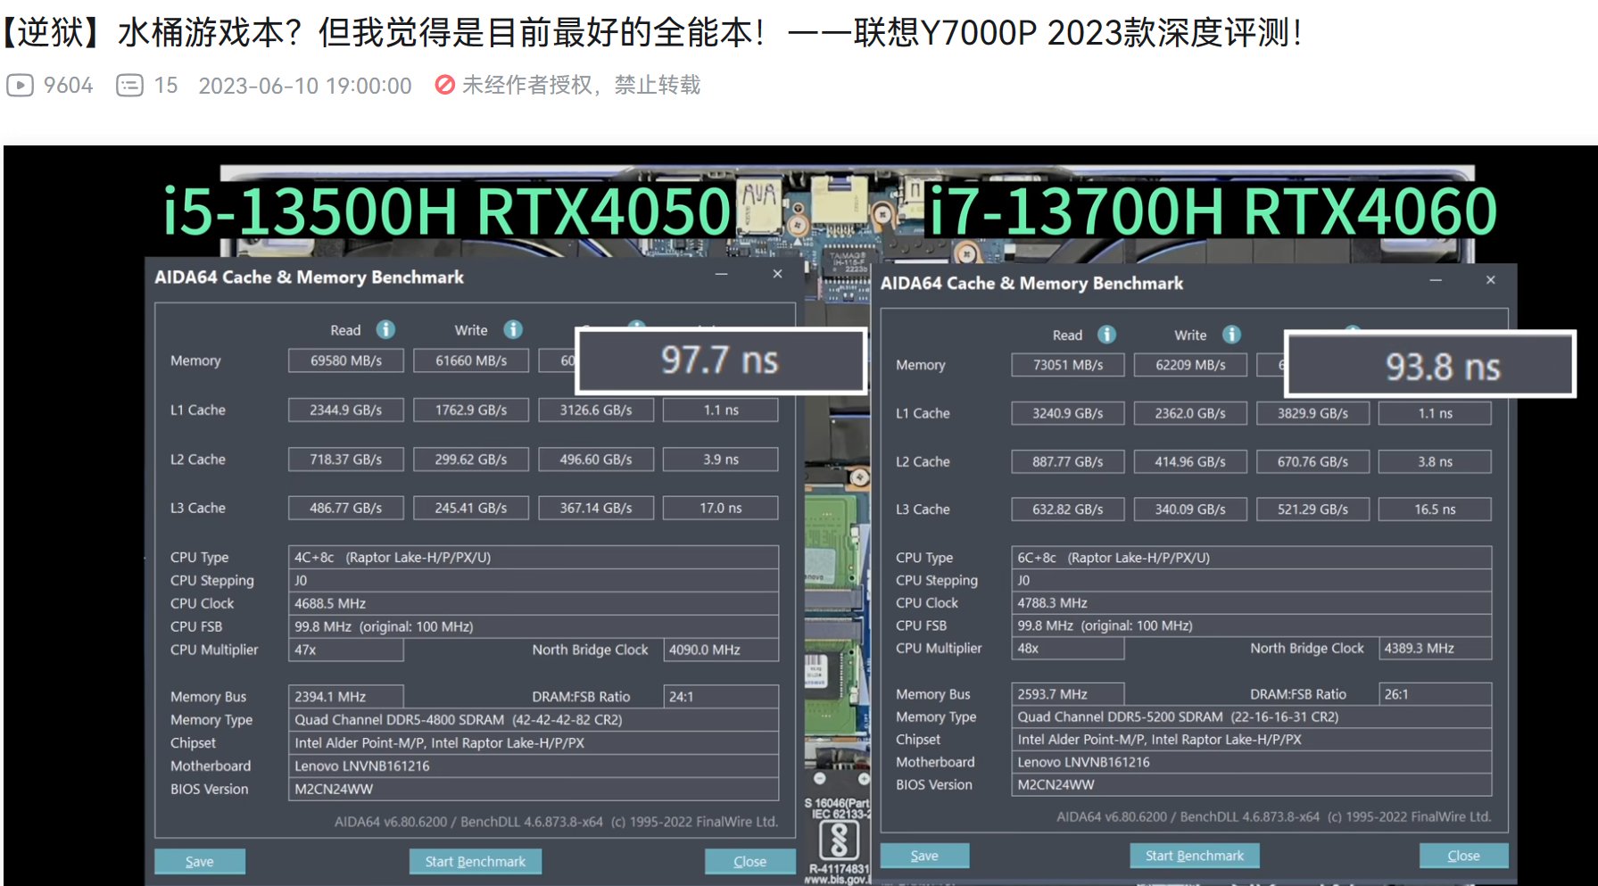Click DRAM:FSB Ratio value 24:1
Image resolution: width=1598 pixels, height=886 pixels.
coord(721,697)
